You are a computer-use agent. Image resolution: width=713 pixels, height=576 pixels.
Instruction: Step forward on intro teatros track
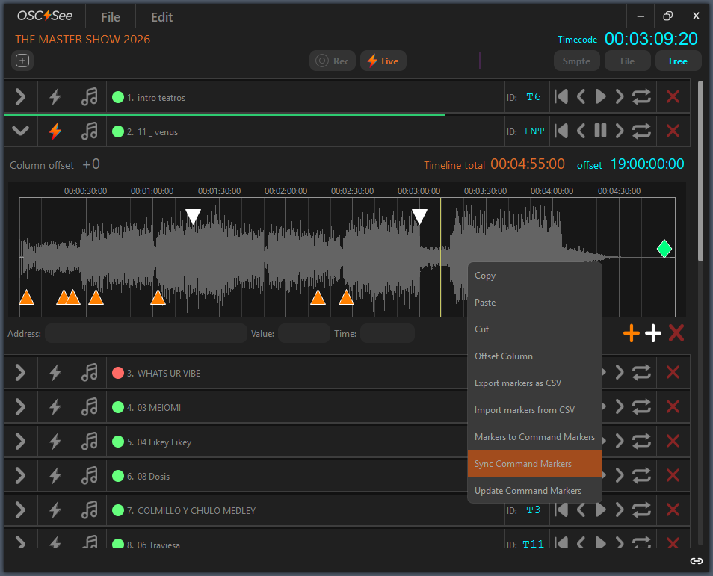620,97
